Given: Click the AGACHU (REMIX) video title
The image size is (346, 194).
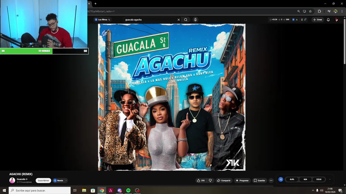Looking at the screenshot, I should (x=21, y=174).
